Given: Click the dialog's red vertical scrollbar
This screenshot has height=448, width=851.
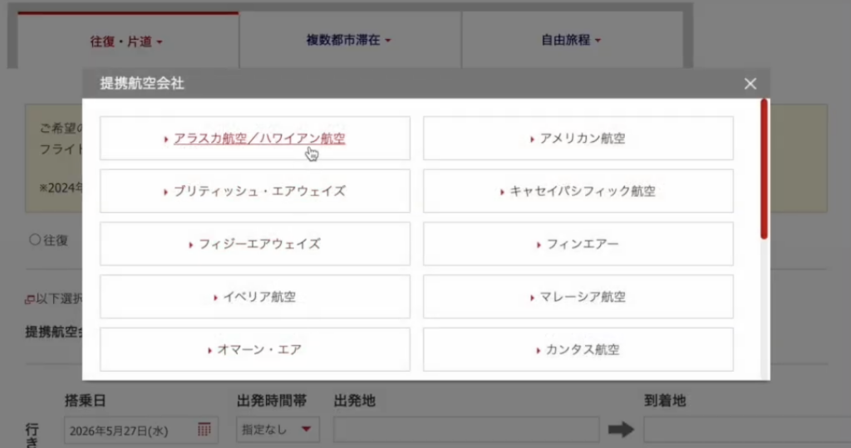Looking at the screenshot, I should tap(765, 169).
